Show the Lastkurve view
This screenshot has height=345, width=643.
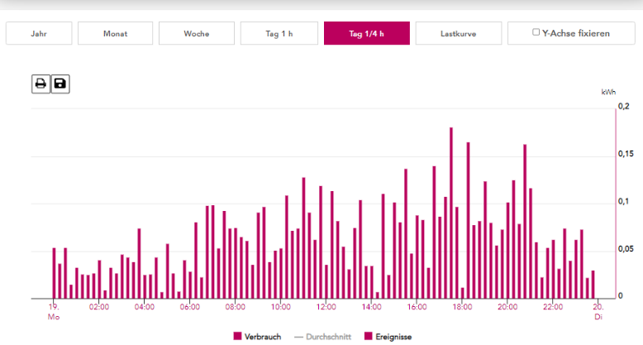click(458, 34)
